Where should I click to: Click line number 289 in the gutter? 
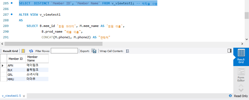(6, 26)
